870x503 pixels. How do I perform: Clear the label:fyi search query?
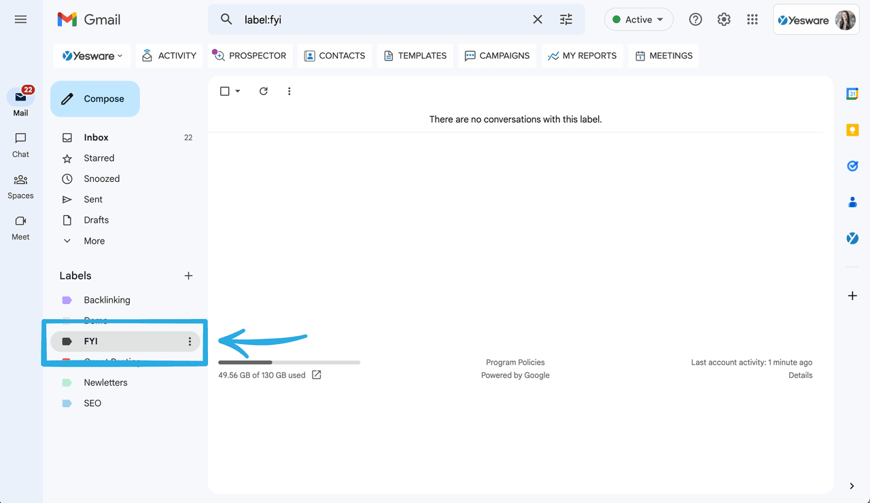538,19
